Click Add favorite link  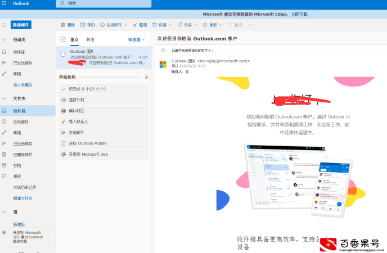click(x=22, y=85)
